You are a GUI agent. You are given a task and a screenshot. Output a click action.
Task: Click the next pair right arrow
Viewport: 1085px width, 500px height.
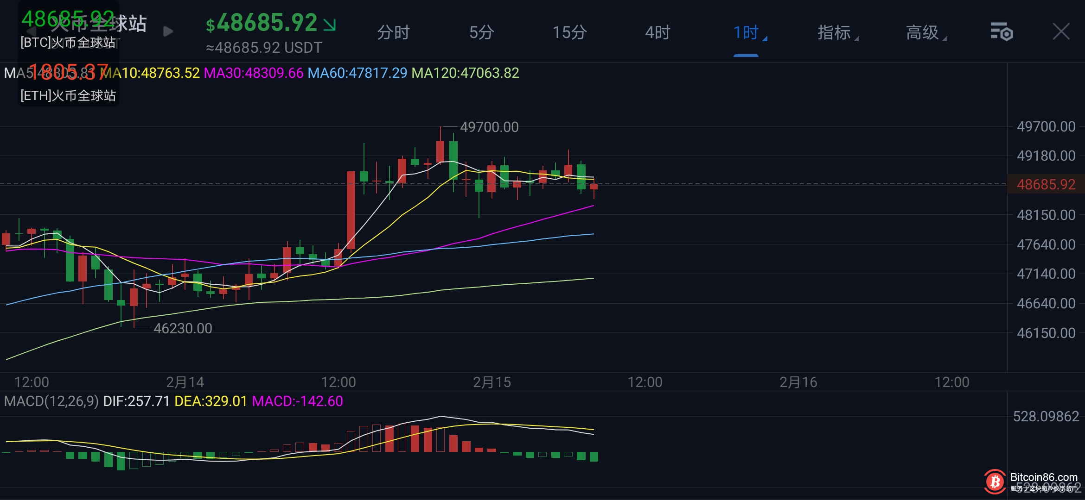[x=168, y=31]
